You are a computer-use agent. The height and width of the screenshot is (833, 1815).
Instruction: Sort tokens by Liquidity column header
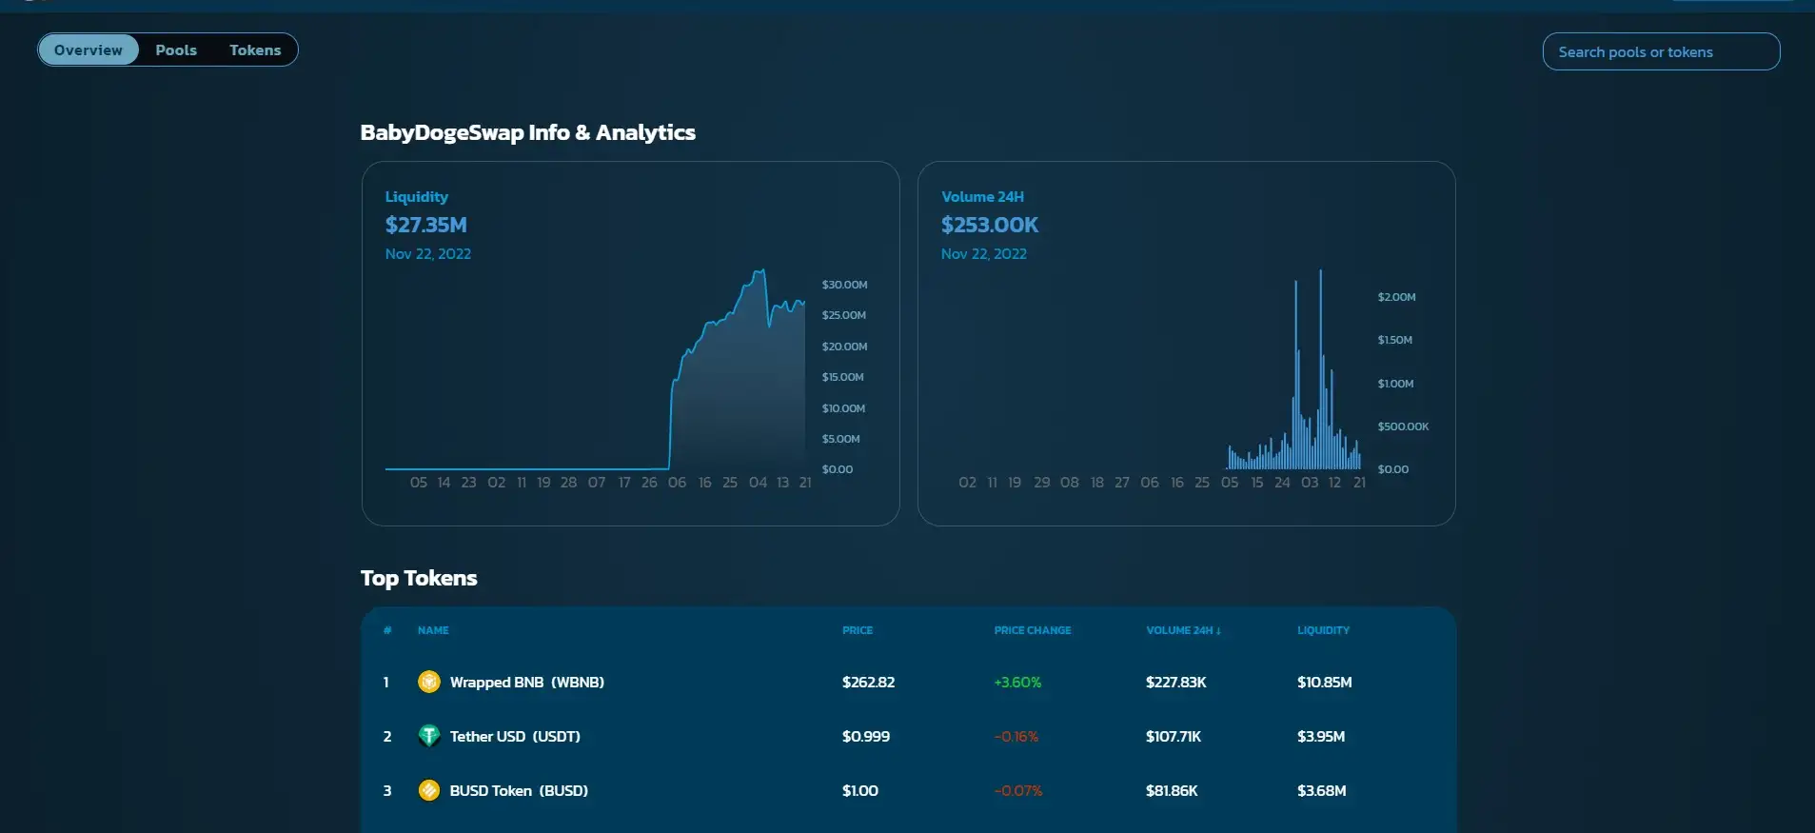pyautogui.click(x=1322, y=630)
